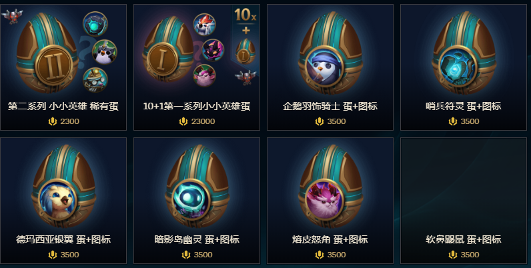Click the 熔皮怒角 Furyhorn egg icon
Screen dimensions: 531x268
pyautogui.click(x=330, y=187)
